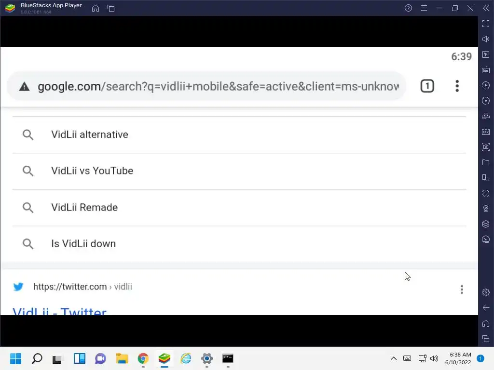Open Windows Start menu
The image size is (494, 370).
pos(15,358)
